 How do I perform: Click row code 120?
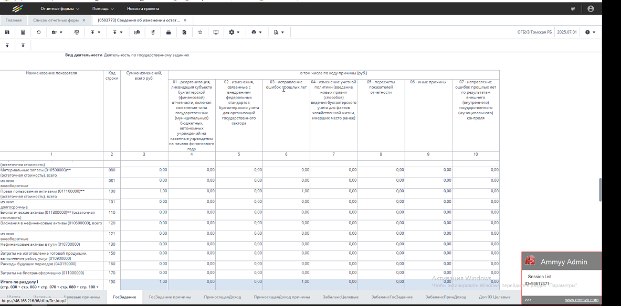click(x=112, y=223)
